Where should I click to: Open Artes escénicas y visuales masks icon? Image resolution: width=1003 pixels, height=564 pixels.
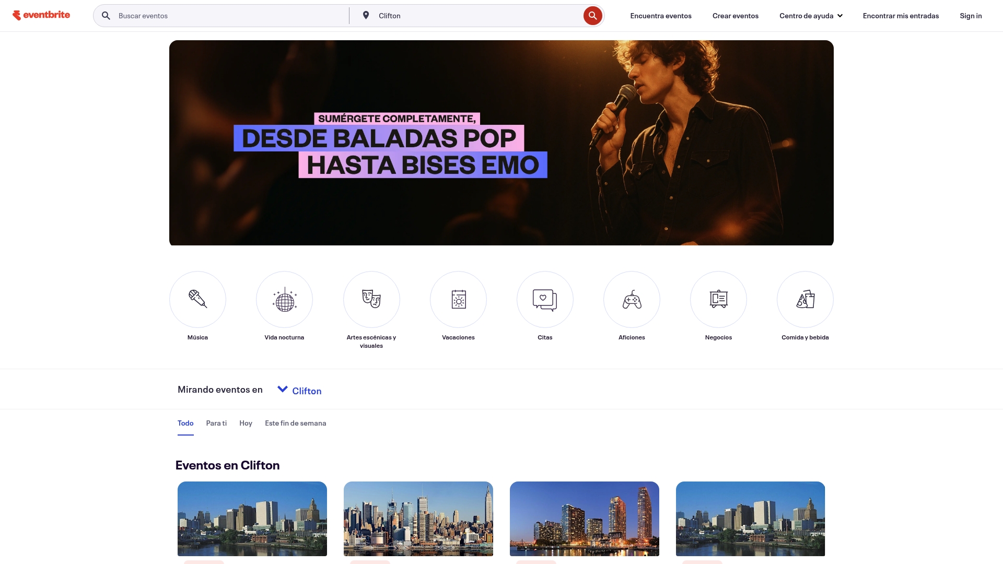click(x=371, y=299)
